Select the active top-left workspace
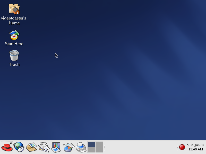The width and height of the screenshot is (206, 154). [x=92, y=144]
